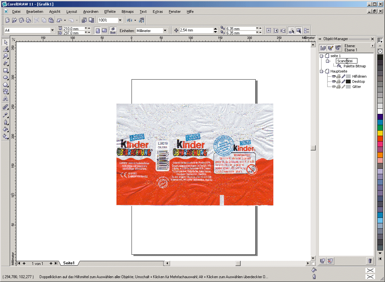Pick the yellow color swatch in palette
Viewport: 385px width, 282px height.
380,133
